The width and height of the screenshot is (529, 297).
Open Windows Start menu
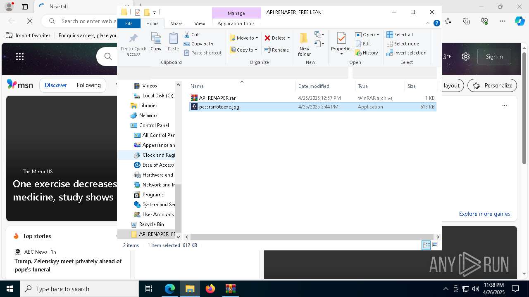10,289
